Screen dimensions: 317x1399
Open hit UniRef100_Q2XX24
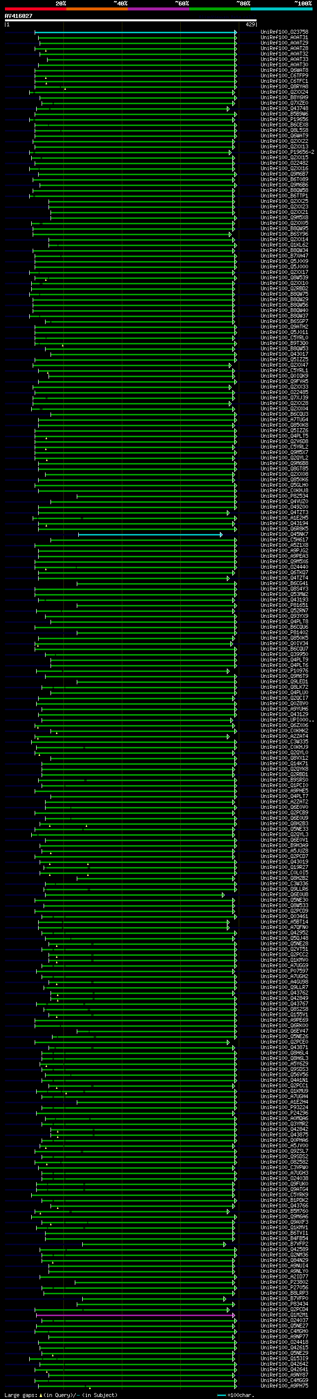coord(284,92)
